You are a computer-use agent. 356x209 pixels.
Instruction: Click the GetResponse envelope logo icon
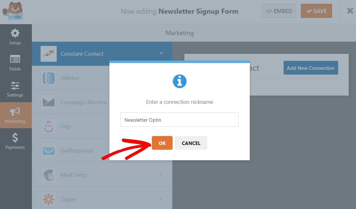[48, 151]
